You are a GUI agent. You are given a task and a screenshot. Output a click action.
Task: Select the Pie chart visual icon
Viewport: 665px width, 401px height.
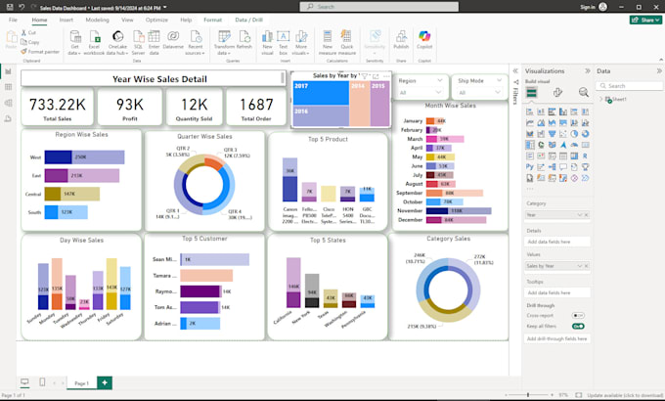tap(574, 134)
